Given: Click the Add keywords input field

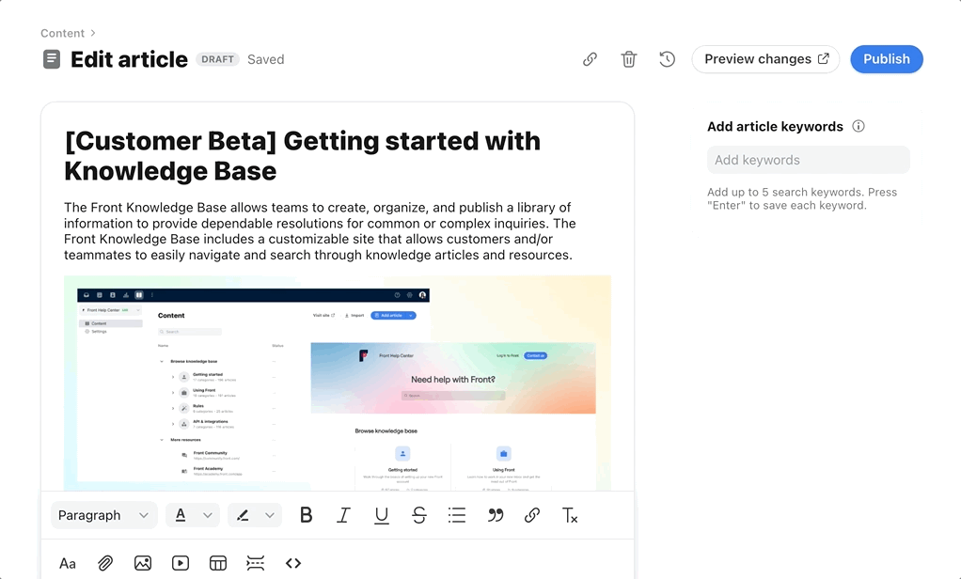Looking at the screenshot, I should (x=807, y=159).
